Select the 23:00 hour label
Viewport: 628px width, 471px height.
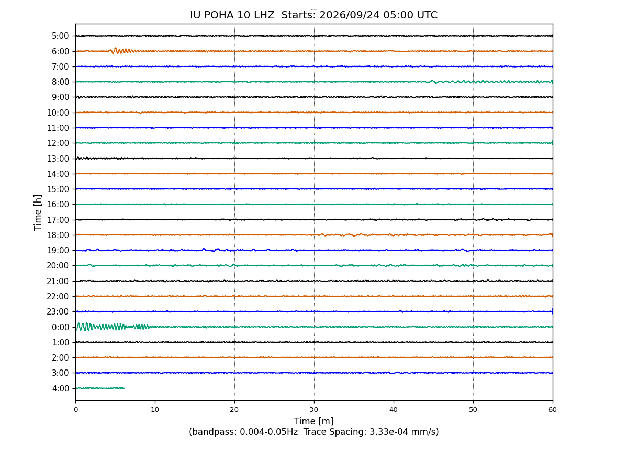click(x=58, y=312)
